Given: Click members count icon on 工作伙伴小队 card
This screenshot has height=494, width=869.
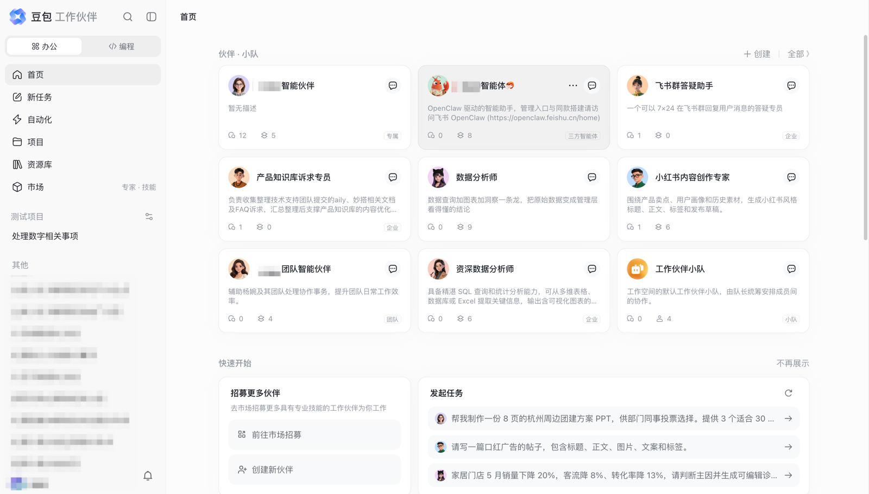Looking at the screenshot, I should click(x=660, y=319).
